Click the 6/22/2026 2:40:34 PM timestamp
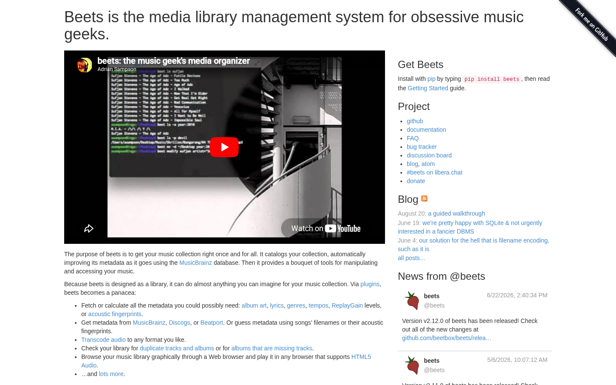This screenshot has width=616, height=385. [x=517, y=295]
